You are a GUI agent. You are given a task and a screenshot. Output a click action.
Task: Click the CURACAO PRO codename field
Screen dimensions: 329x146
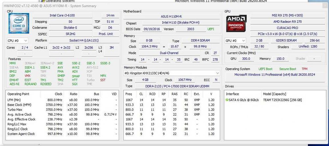pos(287,28)
